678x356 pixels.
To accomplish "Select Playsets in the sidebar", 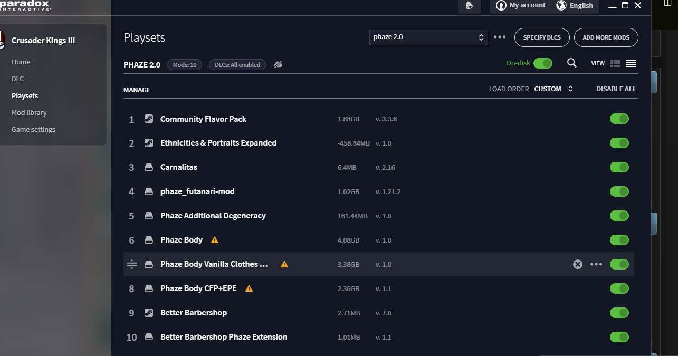I will (25, 95).
